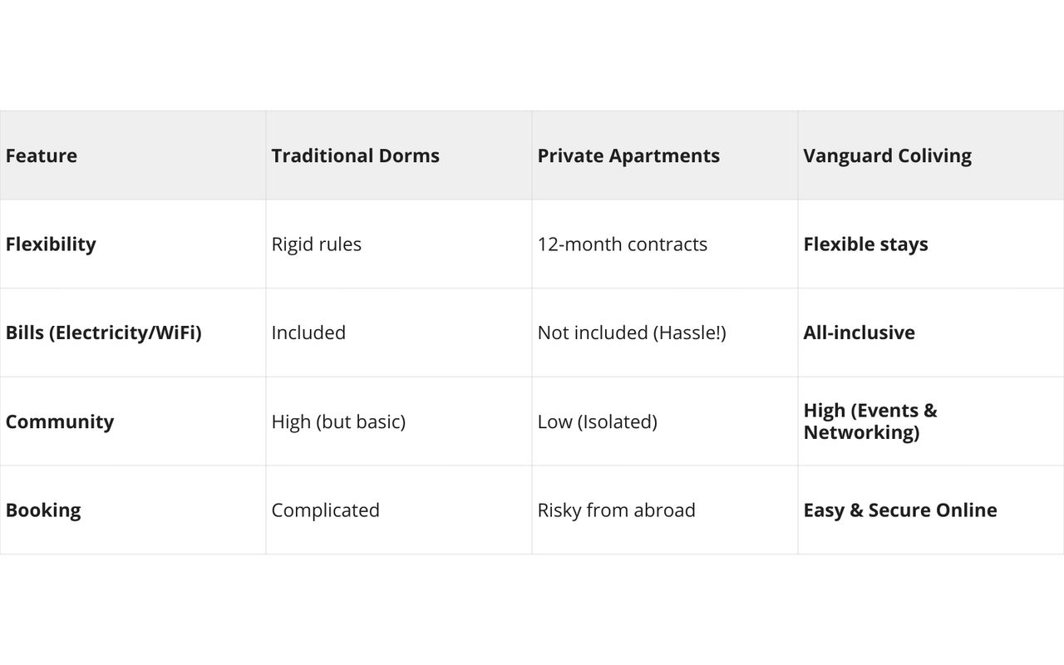Click the Traditional Dorms column header

tap(355, 155)
